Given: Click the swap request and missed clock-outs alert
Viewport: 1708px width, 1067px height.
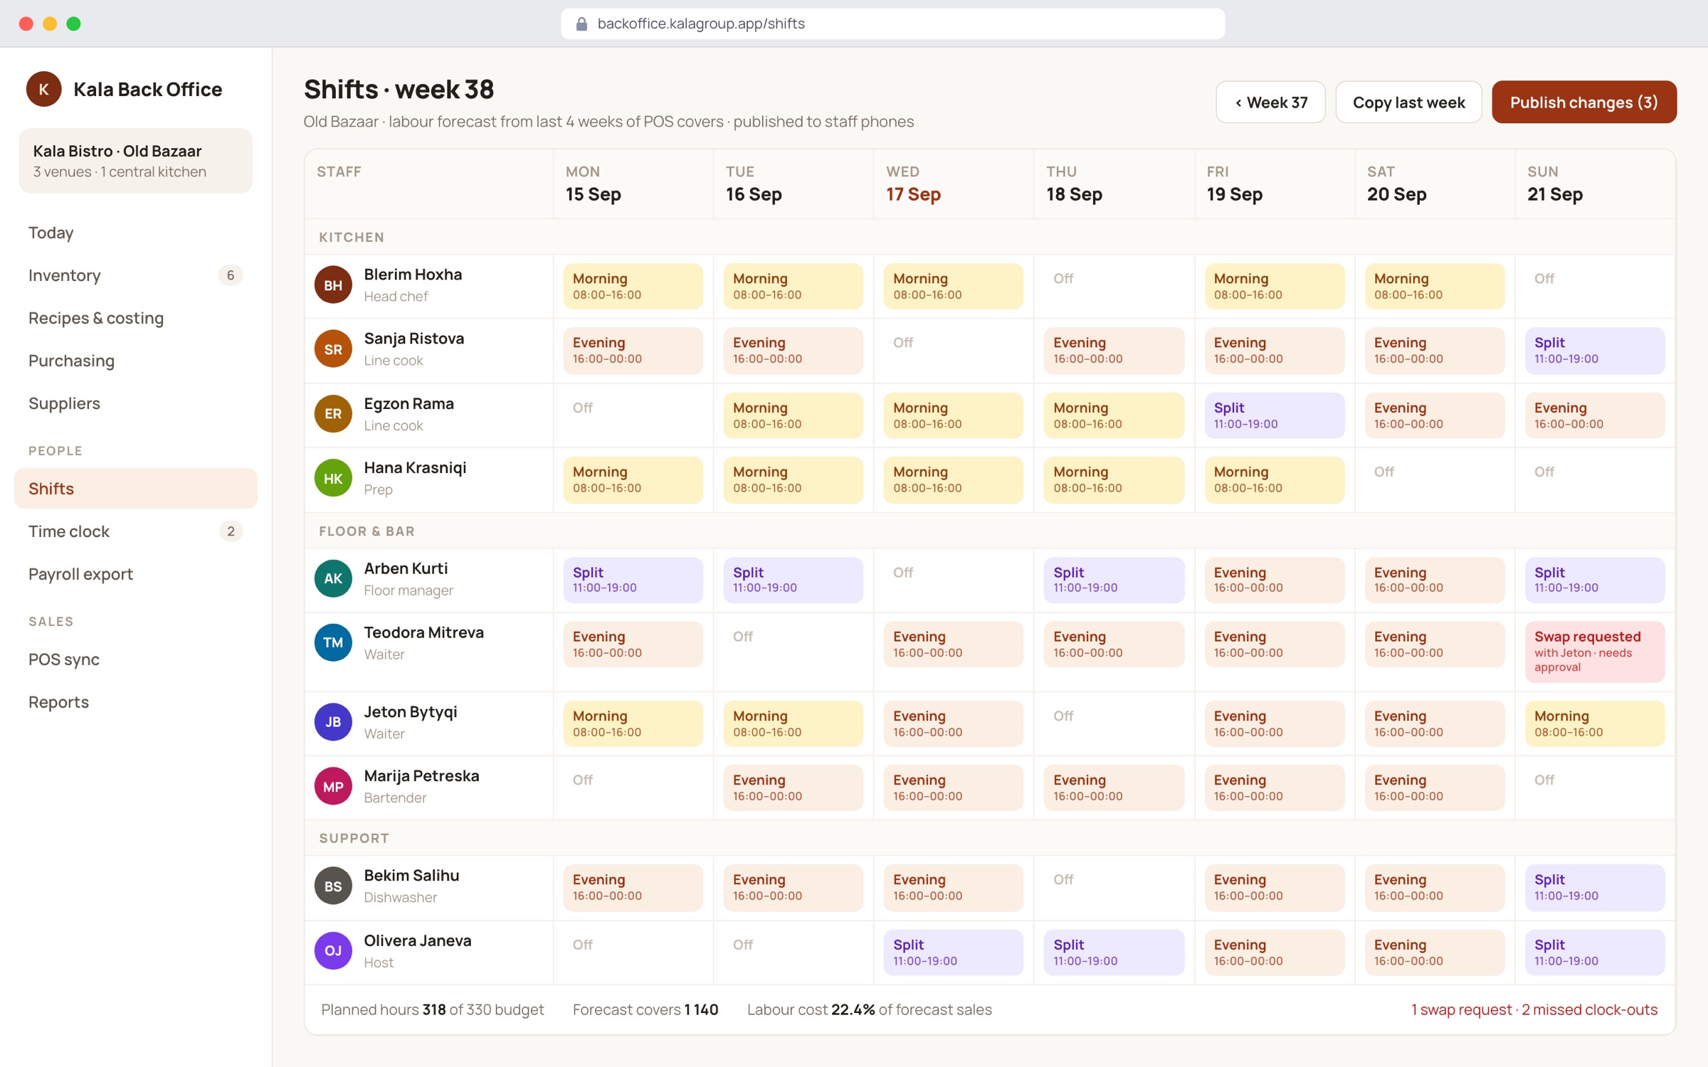Looking at the screenshot, I should [1534, 1009].
